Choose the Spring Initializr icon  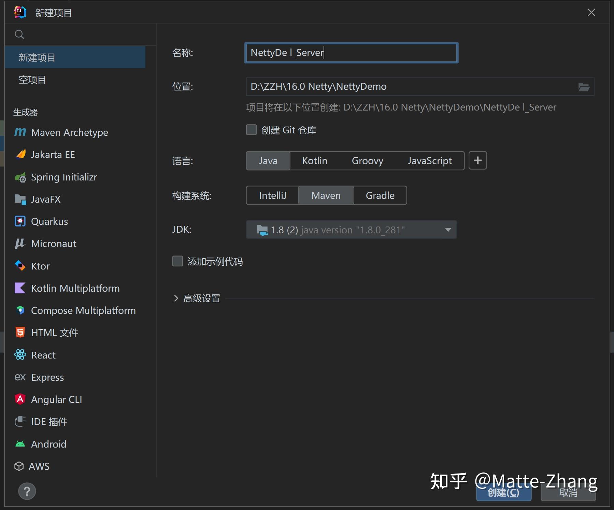pyautogui.click(x=20, y=177)
